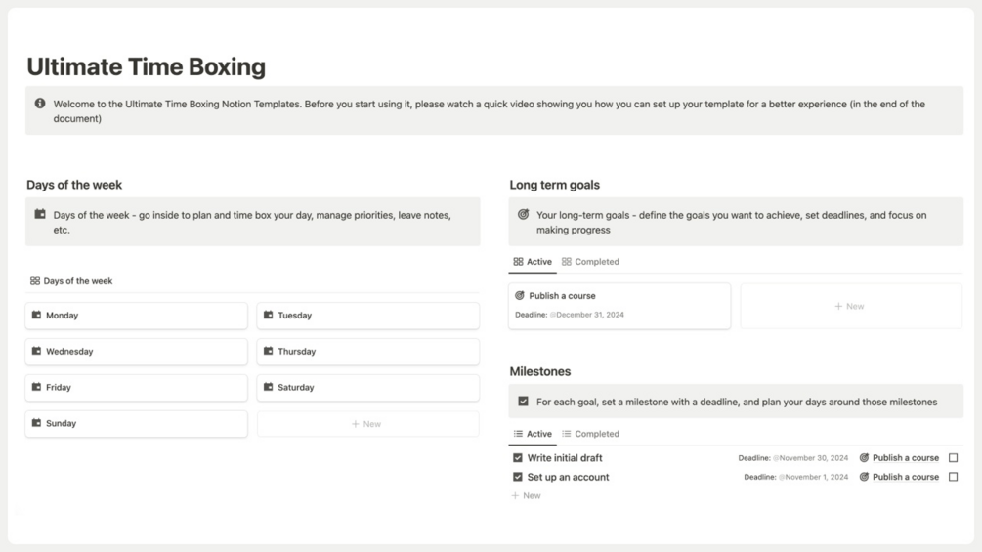Click the November 30, 2024 deadline date
The image size is (982, 552).
pos(813,457)
